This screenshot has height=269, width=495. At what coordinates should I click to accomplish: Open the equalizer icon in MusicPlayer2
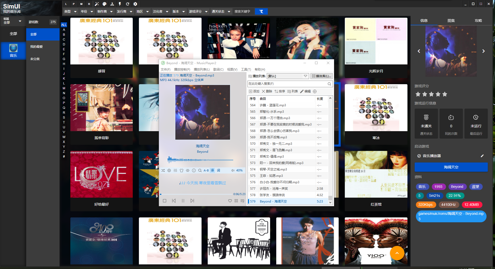pos(175,170)
